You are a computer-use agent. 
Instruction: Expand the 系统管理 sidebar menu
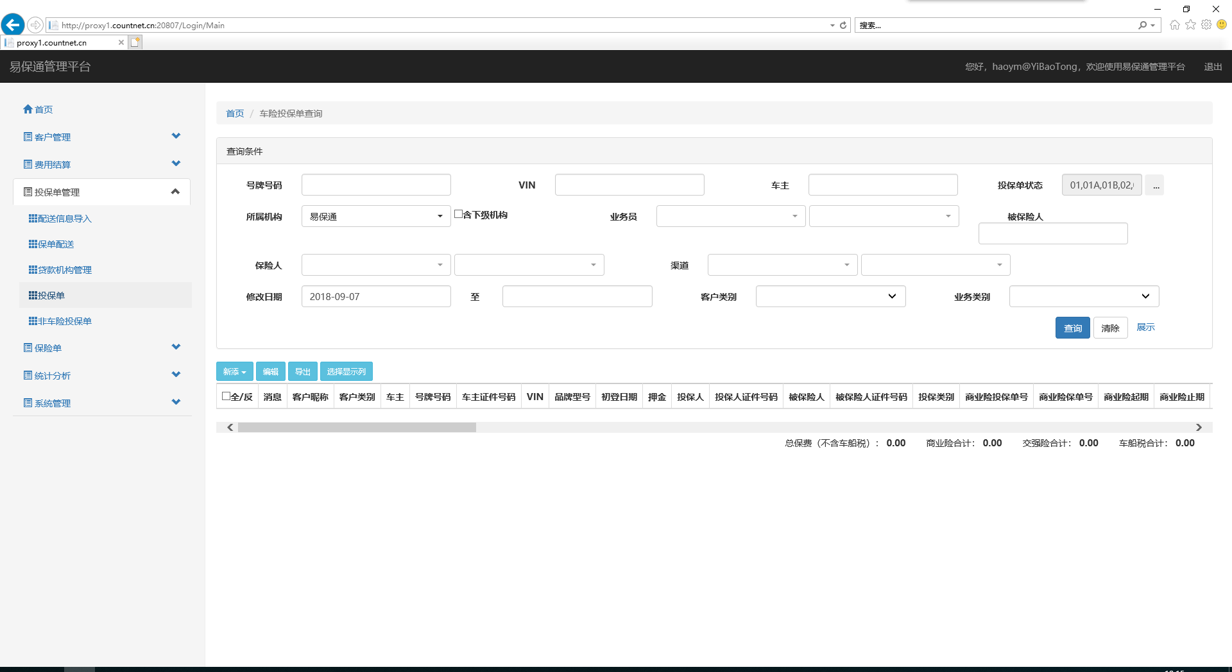pos(103,403)
